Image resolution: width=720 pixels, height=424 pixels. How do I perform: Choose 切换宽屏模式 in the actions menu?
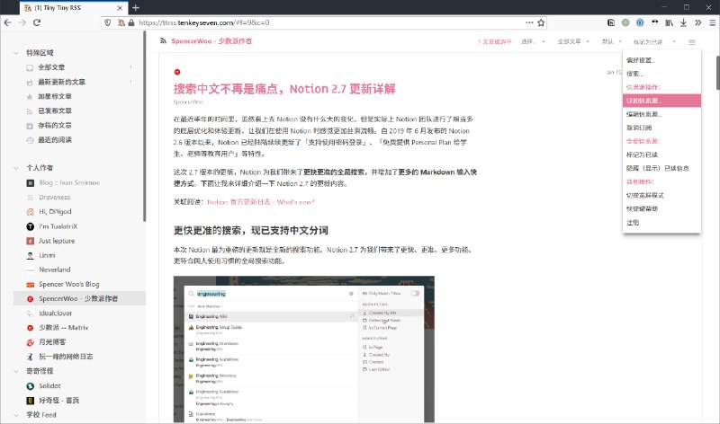(643, 195)
